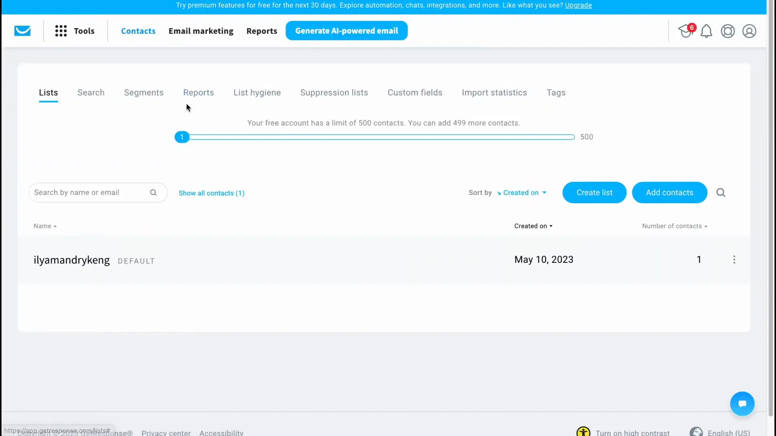
Task: Open the Accessibility footer link
Action: (x=221, y=433)
